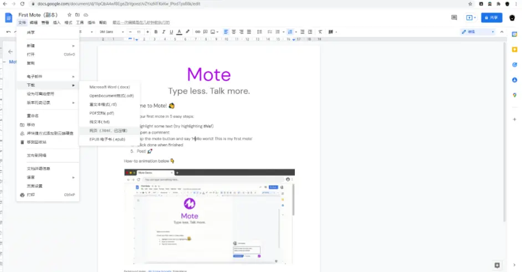The width and height of the screenshot is (522, 272).
Task: Align text left
Action: (x=226, y=32)
